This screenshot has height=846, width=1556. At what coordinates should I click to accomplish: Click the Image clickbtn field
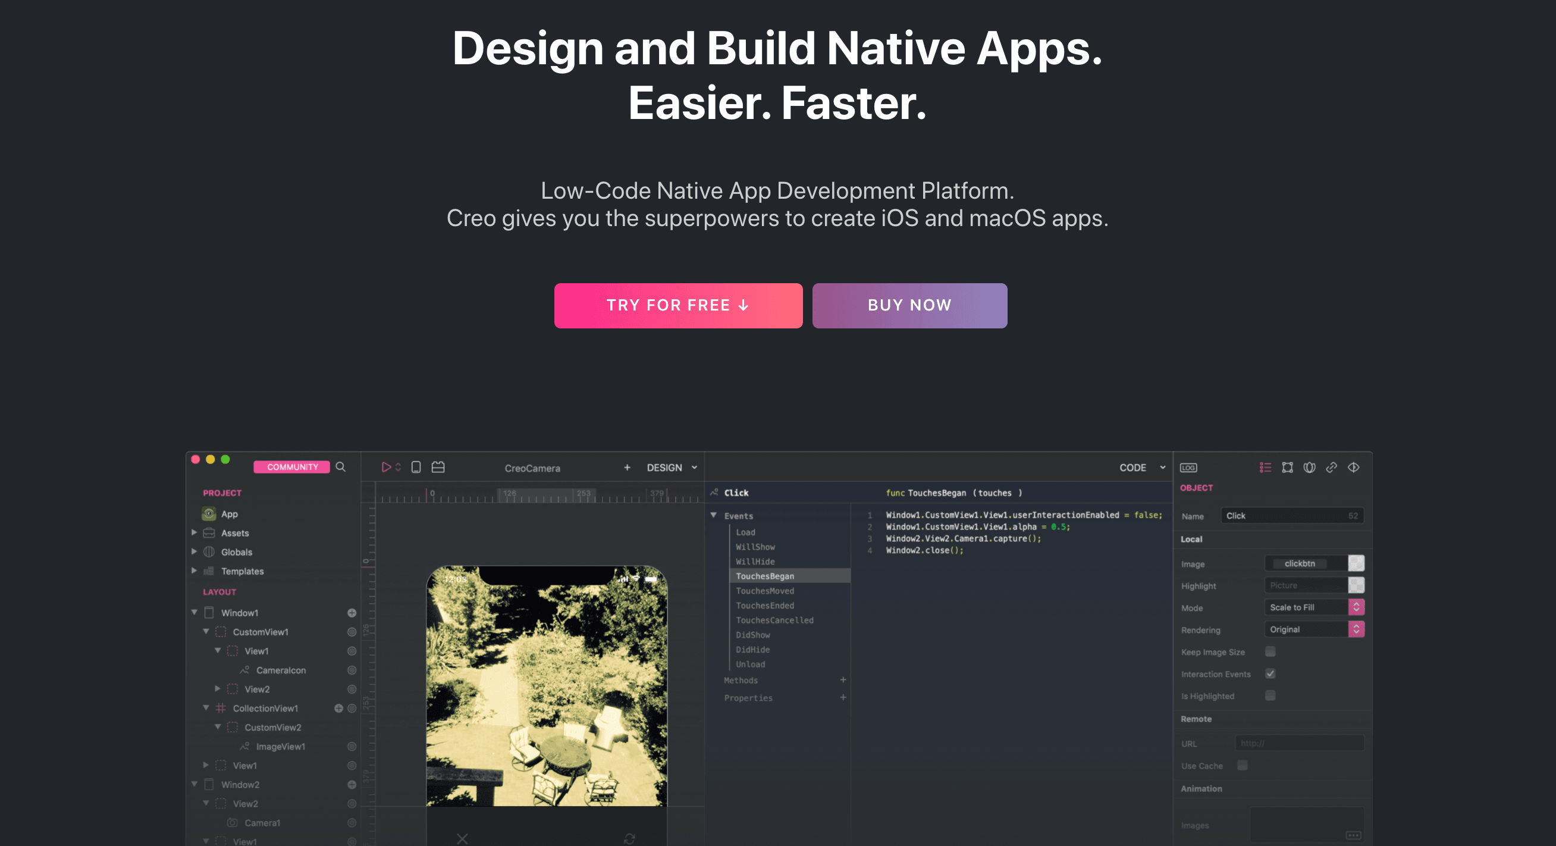(x=1306, y=563)
